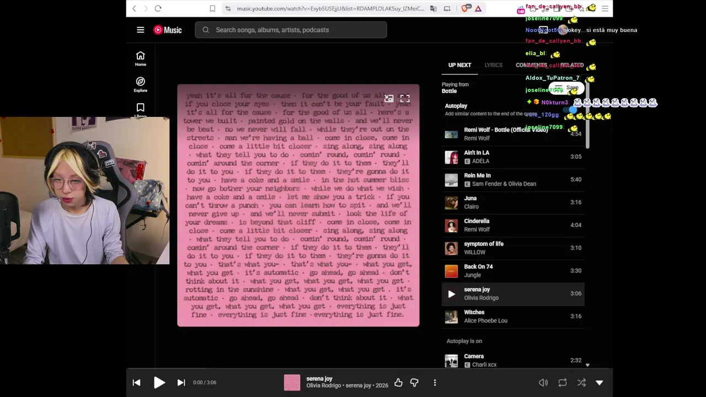
Task: Click Ain't In LA album thumbnail
Action: (451, 157)
